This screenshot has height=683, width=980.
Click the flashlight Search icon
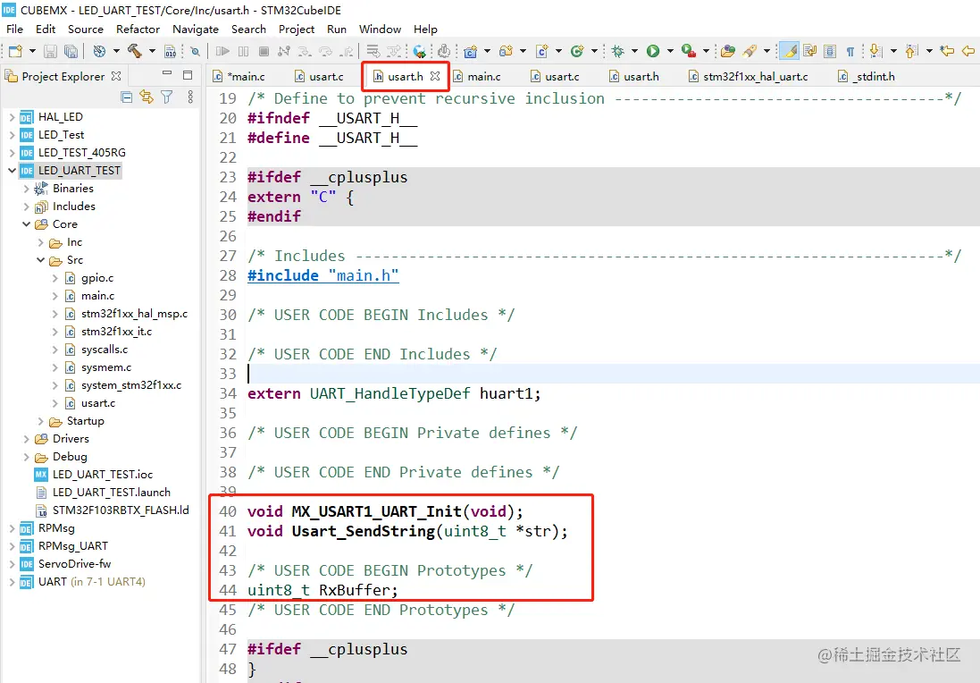pos(750,51)
